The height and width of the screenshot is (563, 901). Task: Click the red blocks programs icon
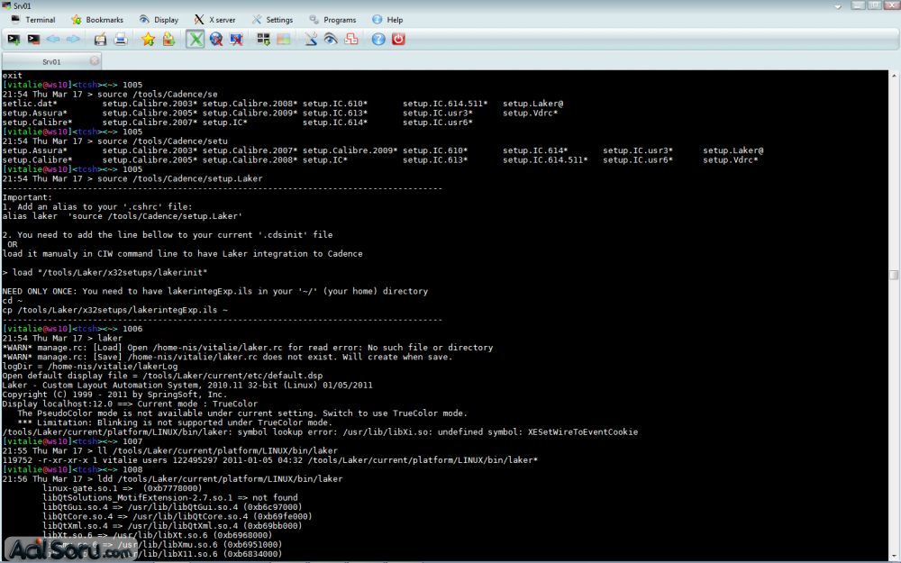click(x=351, y=39)
